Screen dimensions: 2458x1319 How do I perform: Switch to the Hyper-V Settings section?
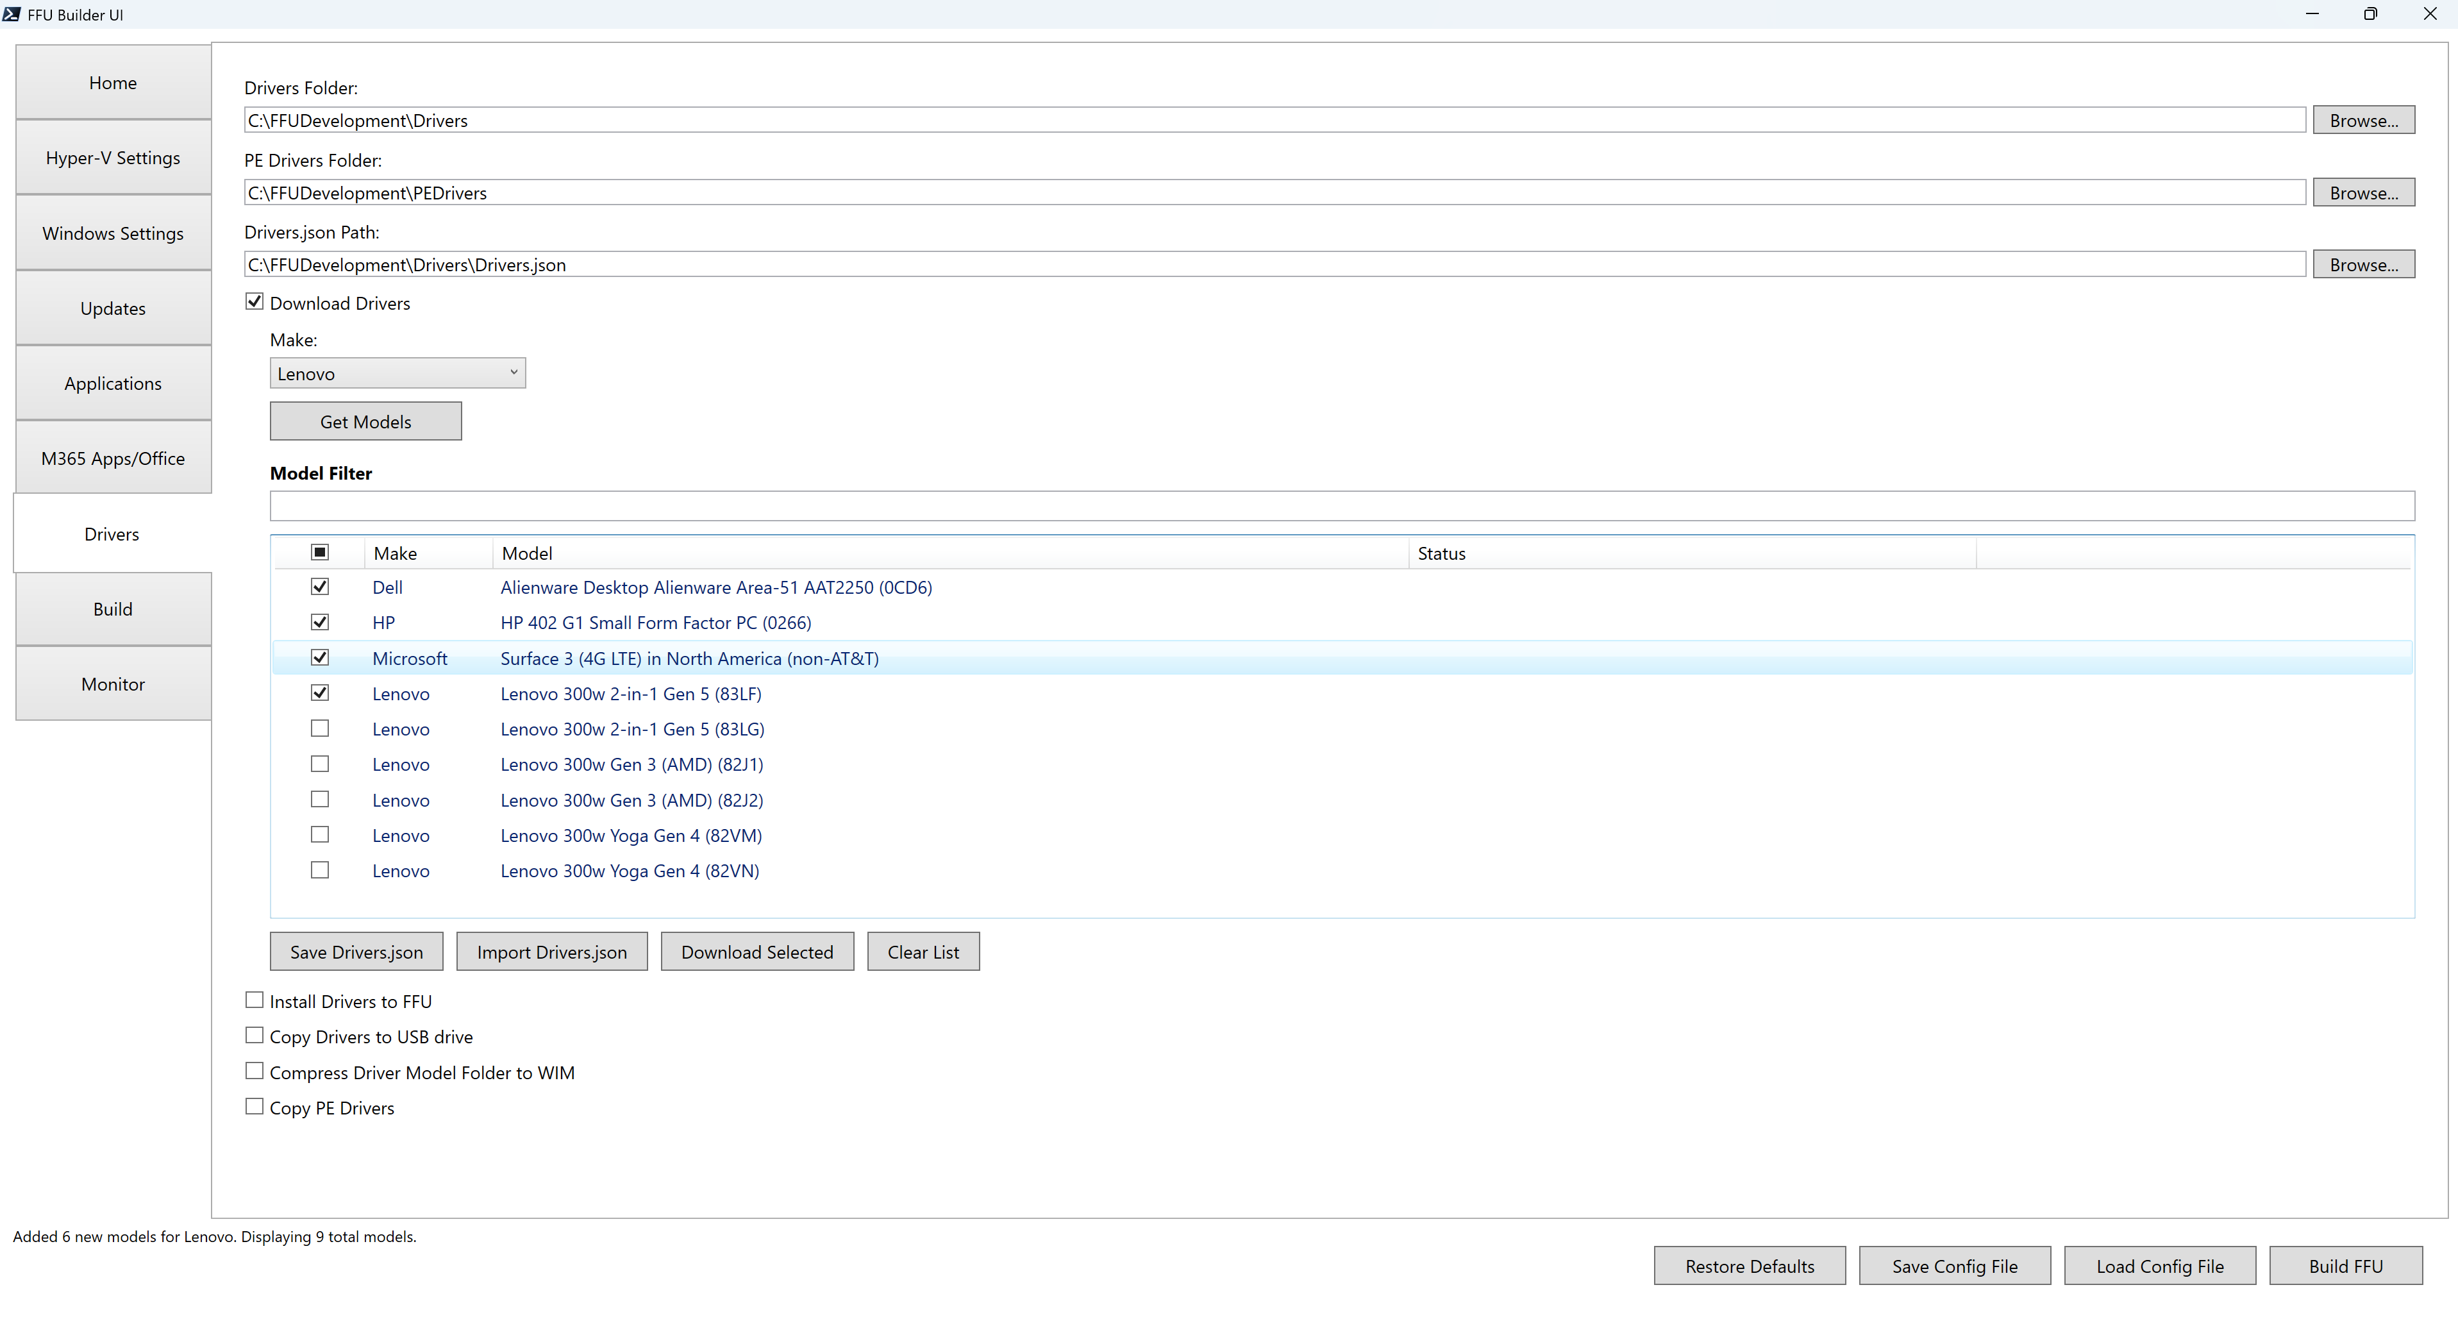point(113,158)
